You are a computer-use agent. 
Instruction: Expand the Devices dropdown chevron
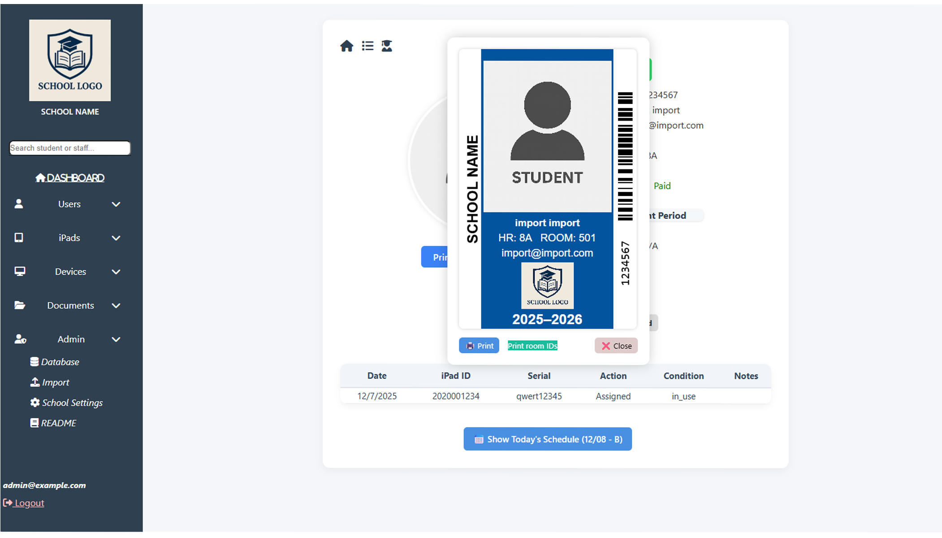tap(116, 272)
